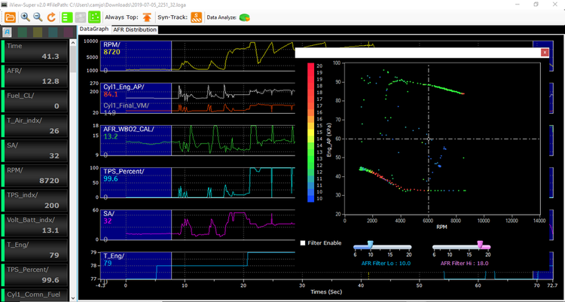
Task: Toggle Always Top orange arrow icon
Action: pyautogui.click(x=147, y=17)
